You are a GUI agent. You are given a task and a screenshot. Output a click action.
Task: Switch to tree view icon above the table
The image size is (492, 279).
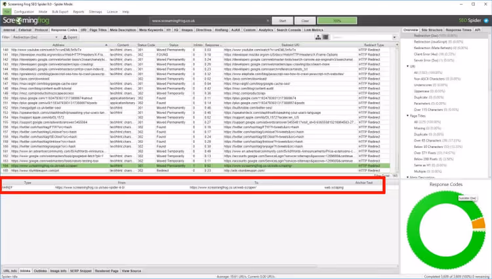318,37
